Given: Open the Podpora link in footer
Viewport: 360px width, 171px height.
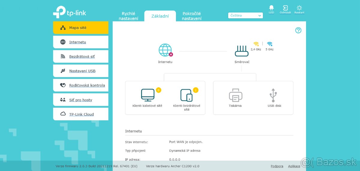Looking at the screenshot, I should (x=277, y=166).
